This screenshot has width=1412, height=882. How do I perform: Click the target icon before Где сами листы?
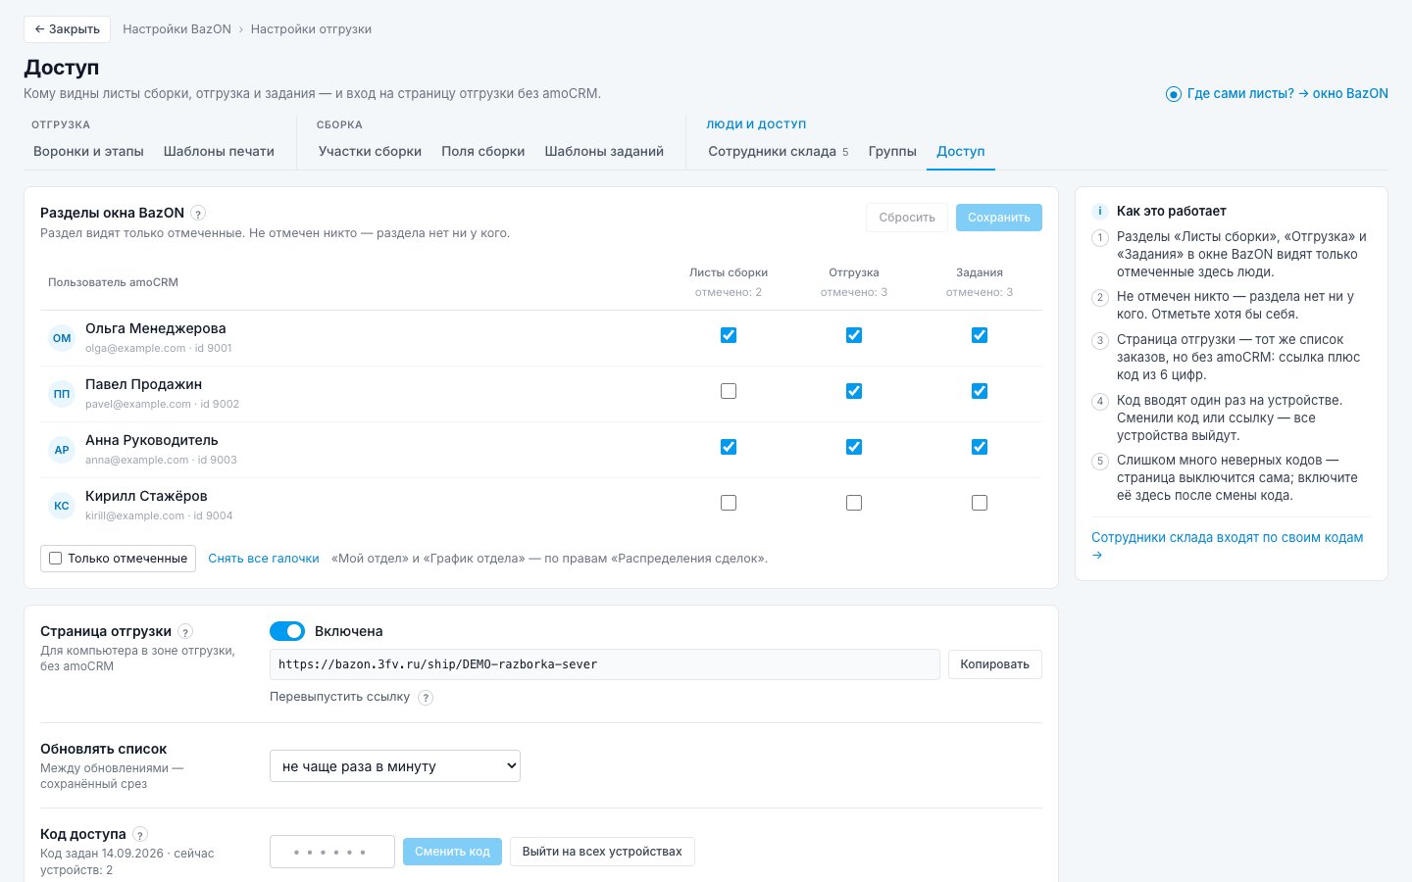[x=1173, y=94]
